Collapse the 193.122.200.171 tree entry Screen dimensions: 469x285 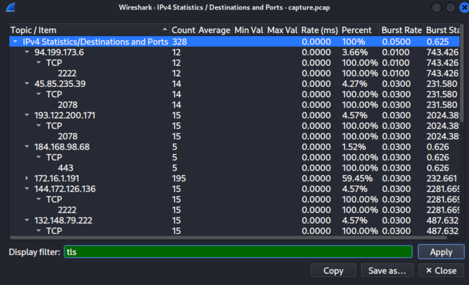(x=27, y=115)
